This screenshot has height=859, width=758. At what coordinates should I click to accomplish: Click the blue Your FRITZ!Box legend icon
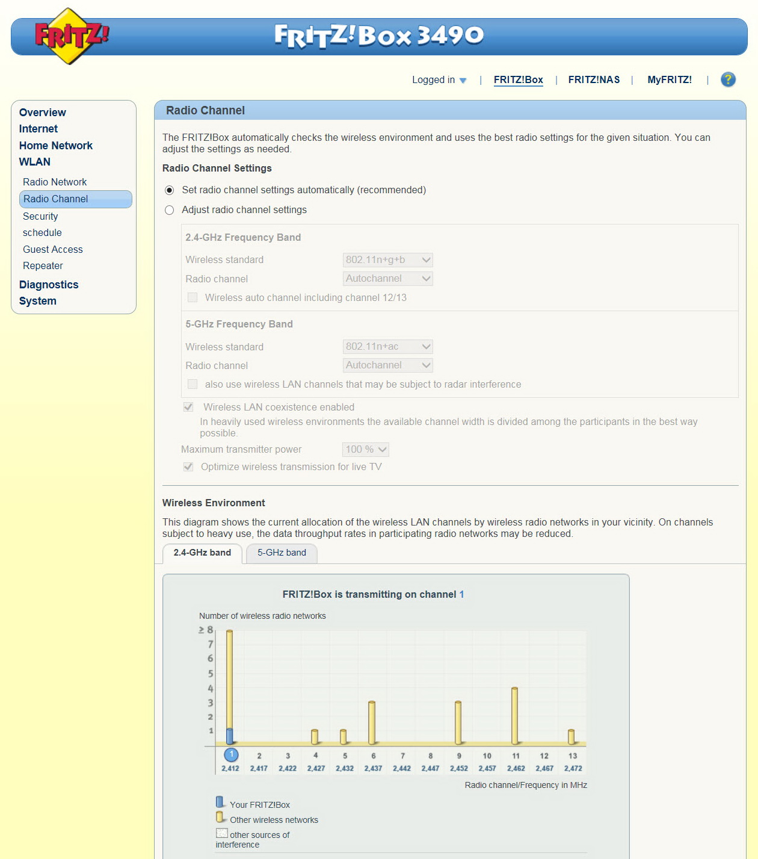(x=220, y=802)
